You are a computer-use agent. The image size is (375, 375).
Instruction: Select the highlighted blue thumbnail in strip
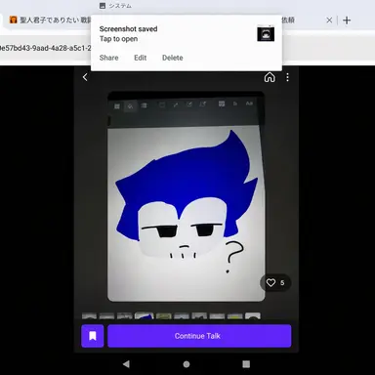145,315
